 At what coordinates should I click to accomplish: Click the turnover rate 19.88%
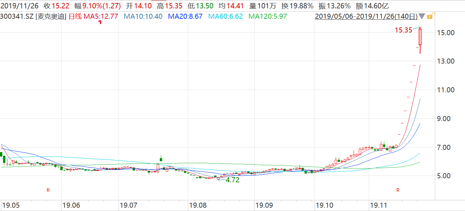(x=301, y=6)
